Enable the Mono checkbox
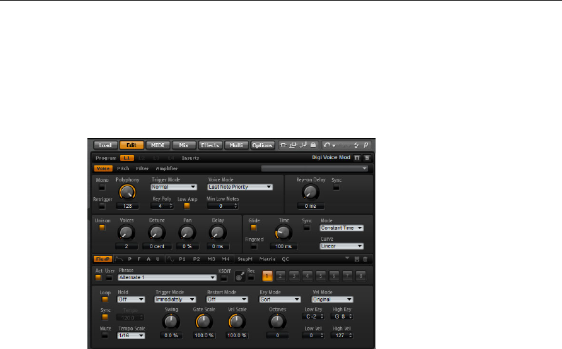Viewport: 562px width, 349px height. tap(102, 187)
